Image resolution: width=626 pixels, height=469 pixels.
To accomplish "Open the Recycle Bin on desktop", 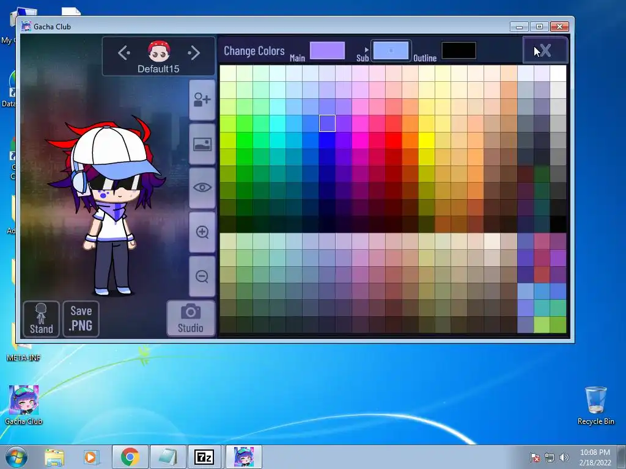I will point(595,405).
